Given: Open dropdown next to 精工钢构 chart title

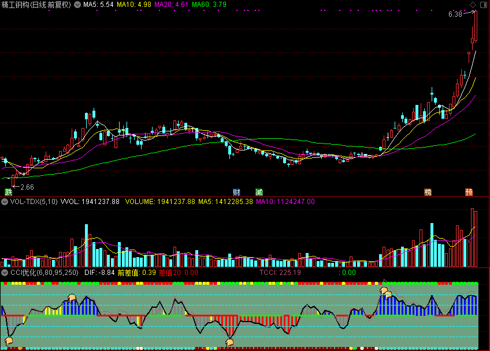Looking at the screenshot, I should pos(77,5).
